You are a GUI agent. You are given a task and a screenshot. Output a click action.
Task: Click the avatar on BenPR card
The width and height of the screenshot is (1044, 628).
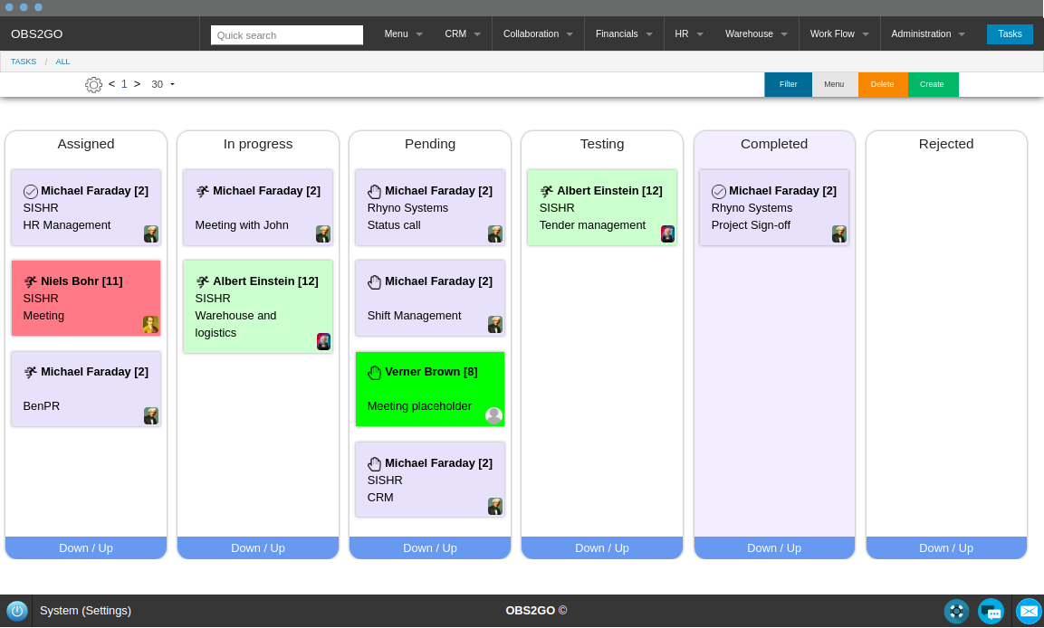[151, 415]
